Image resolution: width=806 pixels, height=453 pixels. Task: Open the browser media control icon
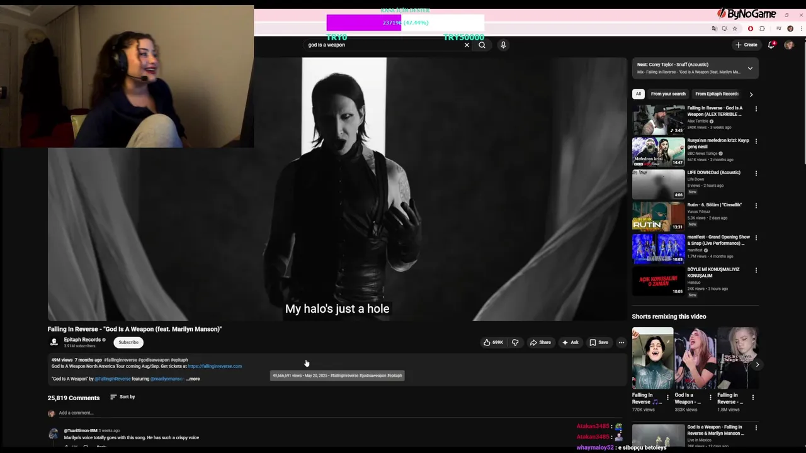pyautogui.click(x=779, y=28)
